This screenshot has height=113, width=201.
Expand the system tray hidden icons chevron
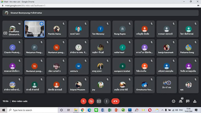click(x=162, y=110)
